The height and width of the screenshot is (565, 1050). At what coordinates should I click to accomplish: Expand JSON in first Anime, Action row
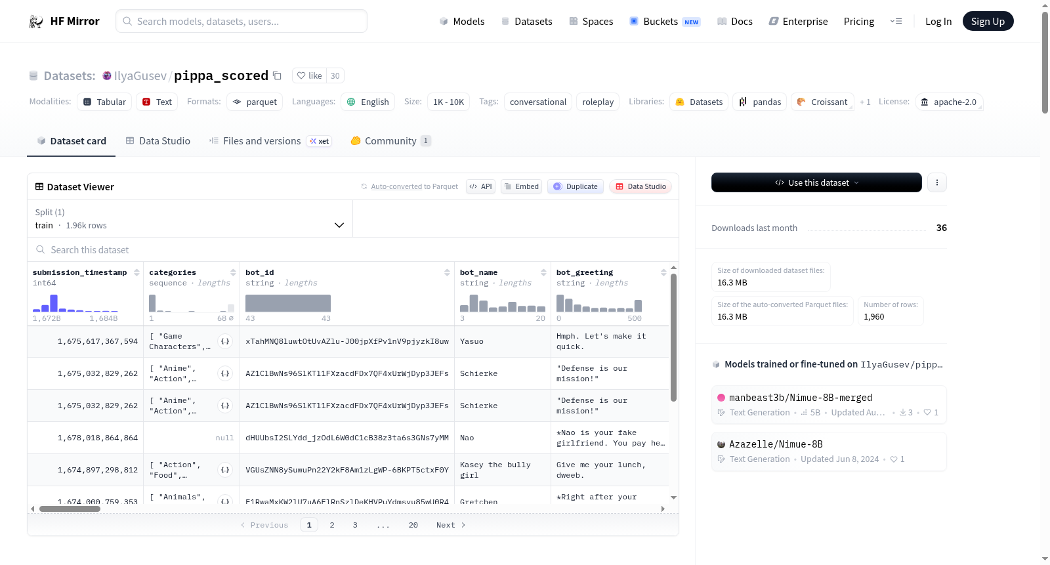[x=225, y=373]
